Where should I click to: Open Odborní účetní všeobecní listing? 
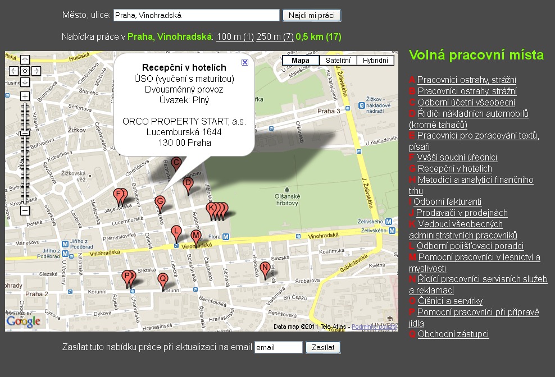coord(466,103)
